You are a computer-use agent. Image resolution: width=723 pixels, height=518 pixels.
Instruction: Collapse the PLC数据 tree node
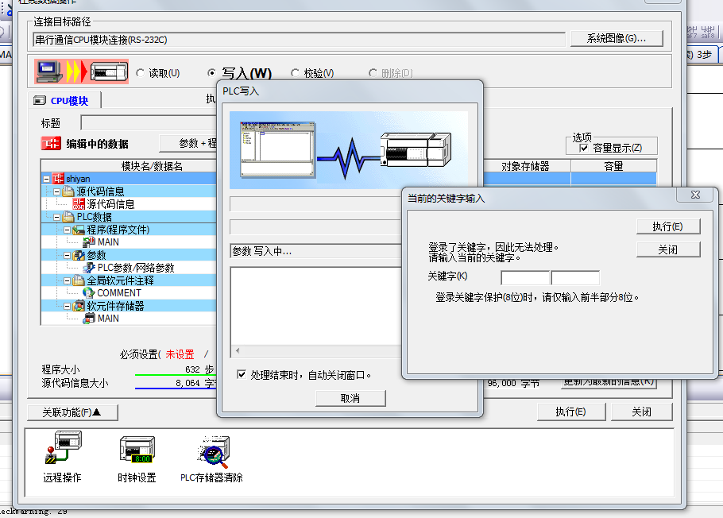57,217
